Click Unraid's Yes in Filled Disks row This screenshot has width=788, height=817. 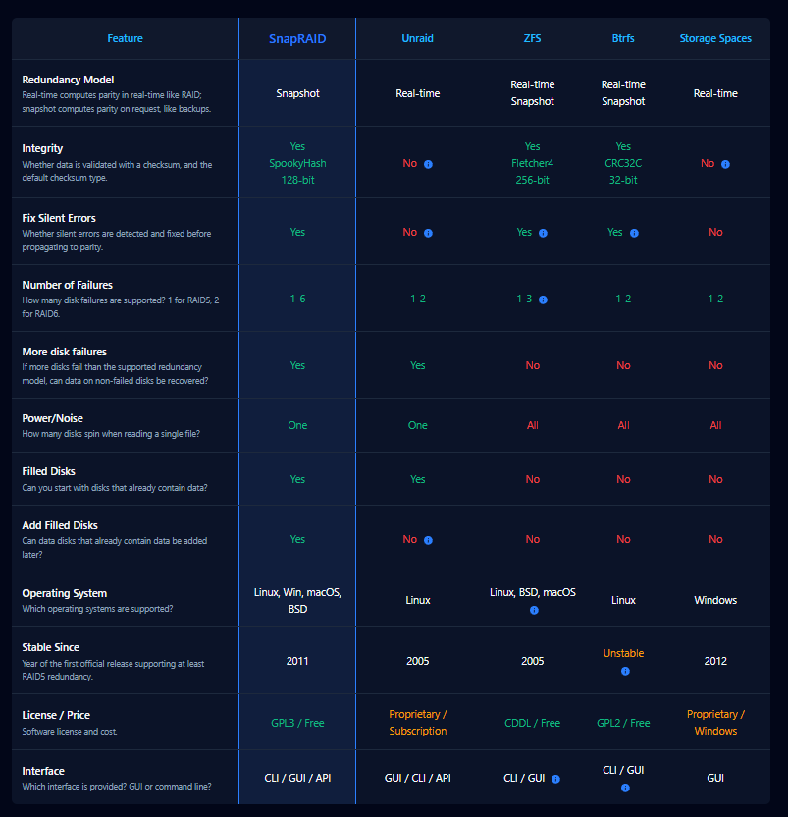pos(418,479)
